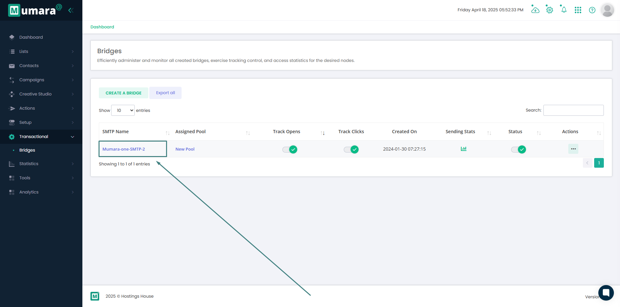This screenshot has height=307, width=620.
Task: Collapse the Transactional menu chevron
Action: pos(73,137)
